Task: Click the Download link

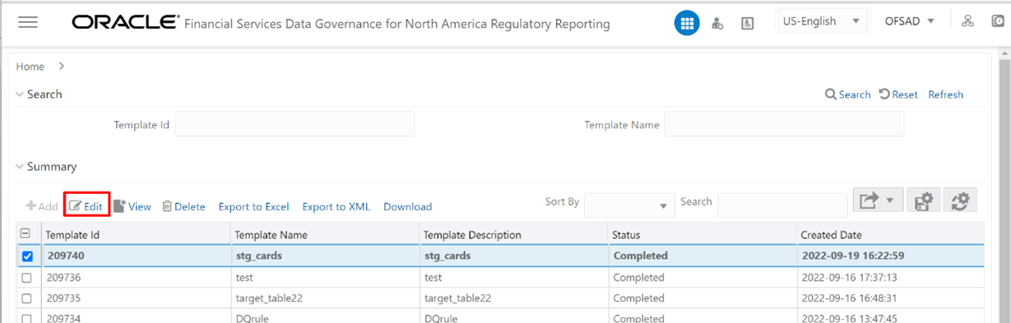Action: click(x=407, y=206)
